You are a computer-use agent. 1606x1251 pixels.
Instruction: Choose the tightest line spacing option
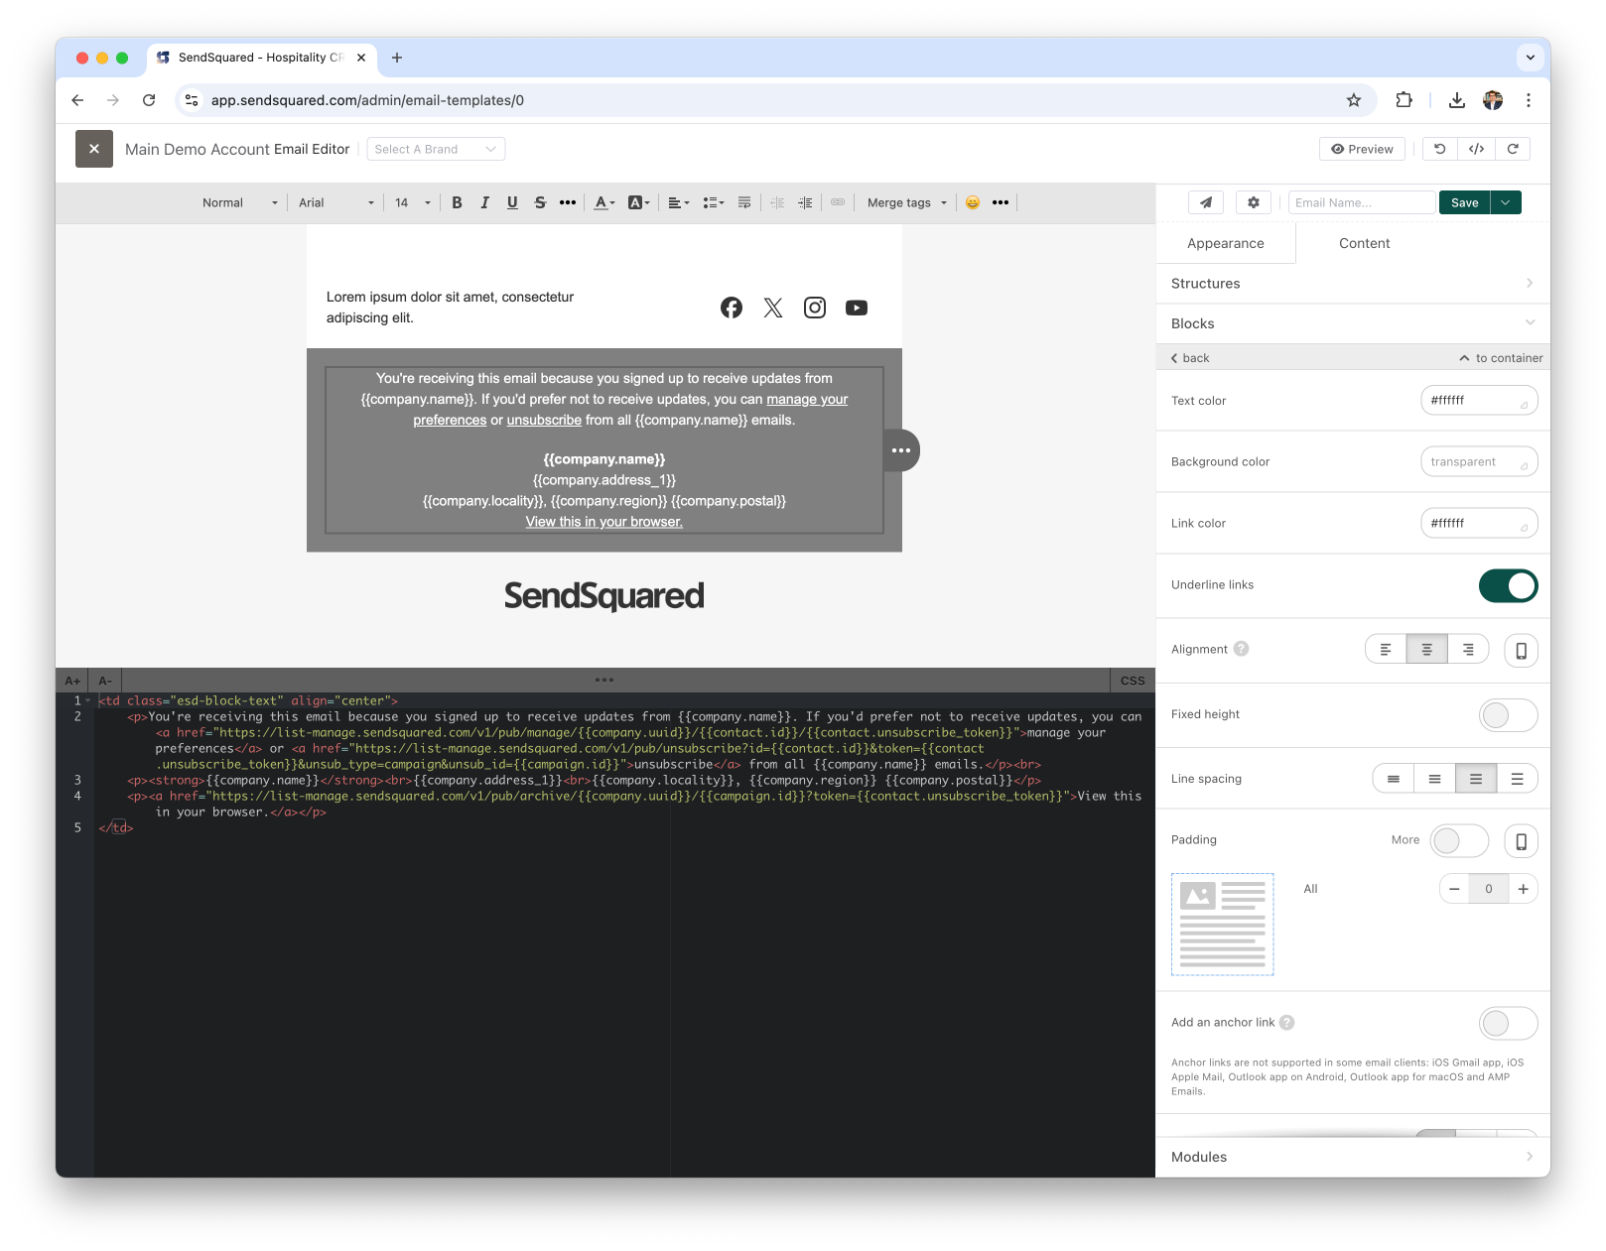point(1394,779)
